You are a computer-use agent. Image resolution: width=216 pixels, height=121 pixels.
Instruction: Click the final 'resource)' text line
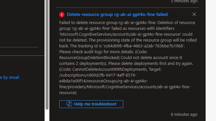click(x=68, y=93)
